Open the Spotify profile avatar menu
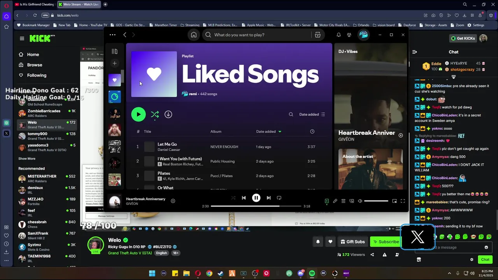 [x=363, y=35]
